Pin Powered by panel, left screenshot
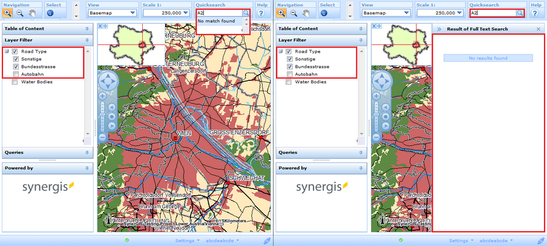Screen dimensions: 547x246 coord(87,168)
